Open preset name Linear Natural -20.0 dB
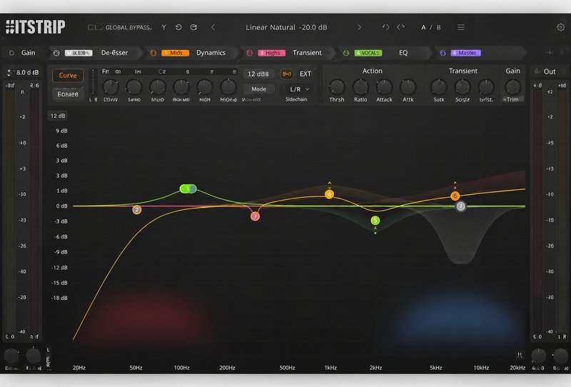Screen dimensions: 571x387 (x=286, y=27)
